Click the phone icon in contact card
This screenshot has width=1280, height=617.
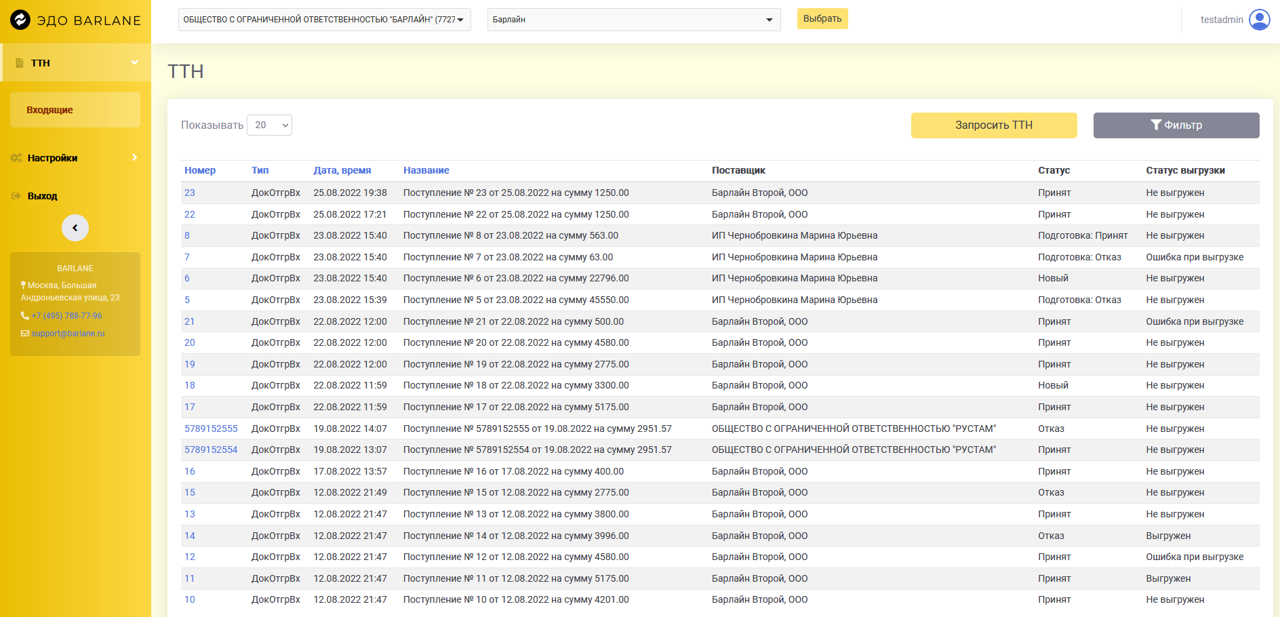(25, 316)
